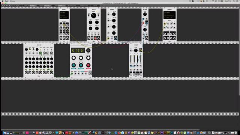
Task: Click the left teal knob on KICK module
Action: [x=73, y=65]
